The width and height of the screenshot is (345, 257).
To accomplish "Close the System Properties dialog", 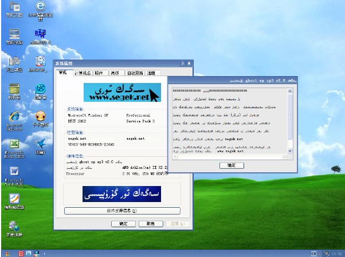I will coord(189,64).
